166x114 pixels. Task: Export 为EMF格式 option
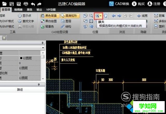click(x=7, y=21)
